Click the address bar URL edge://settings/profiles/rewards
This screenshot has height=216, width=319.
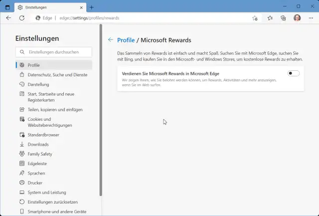coord(89,18)
